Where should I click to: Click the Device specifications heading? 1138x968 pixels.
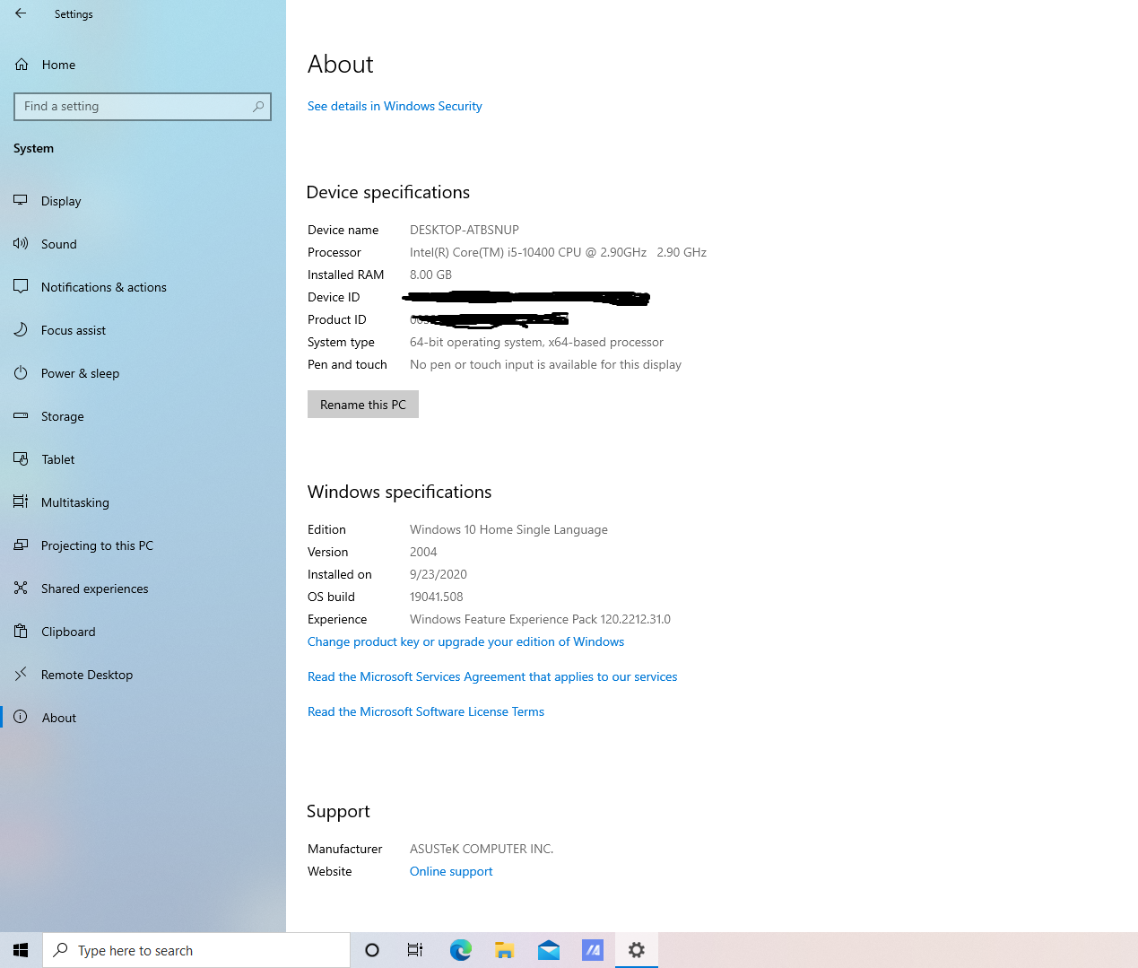click(x=388, y=192)
